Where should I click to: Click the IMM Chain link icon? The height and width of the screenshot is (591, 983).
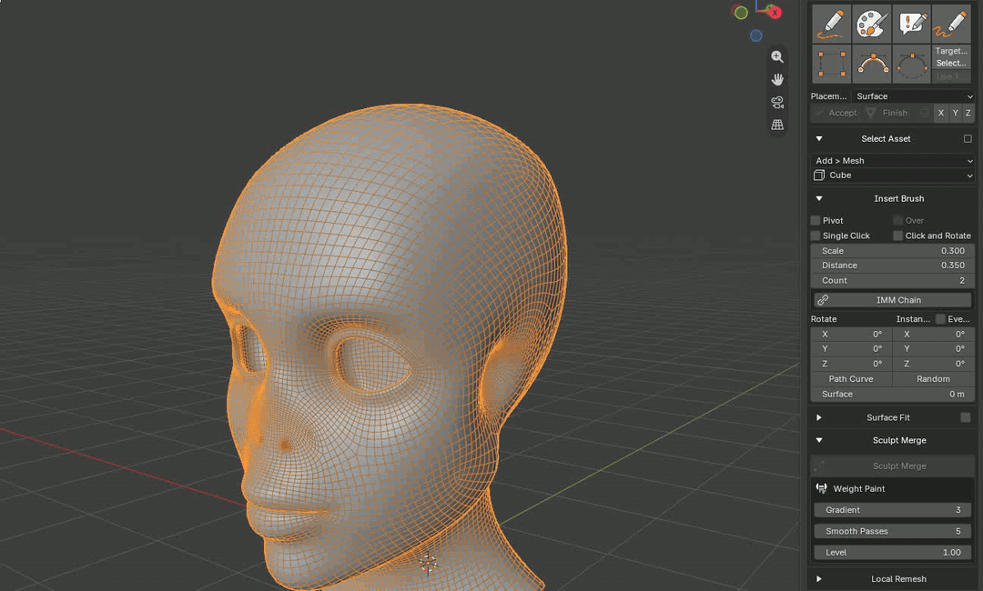coord(823,300)
